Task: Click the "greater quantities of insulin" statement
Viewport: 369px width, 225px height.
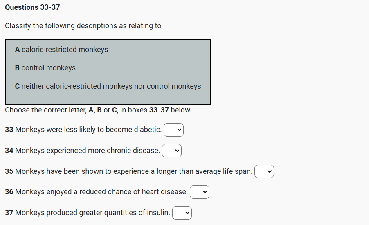Action: (x=92, y=213)
